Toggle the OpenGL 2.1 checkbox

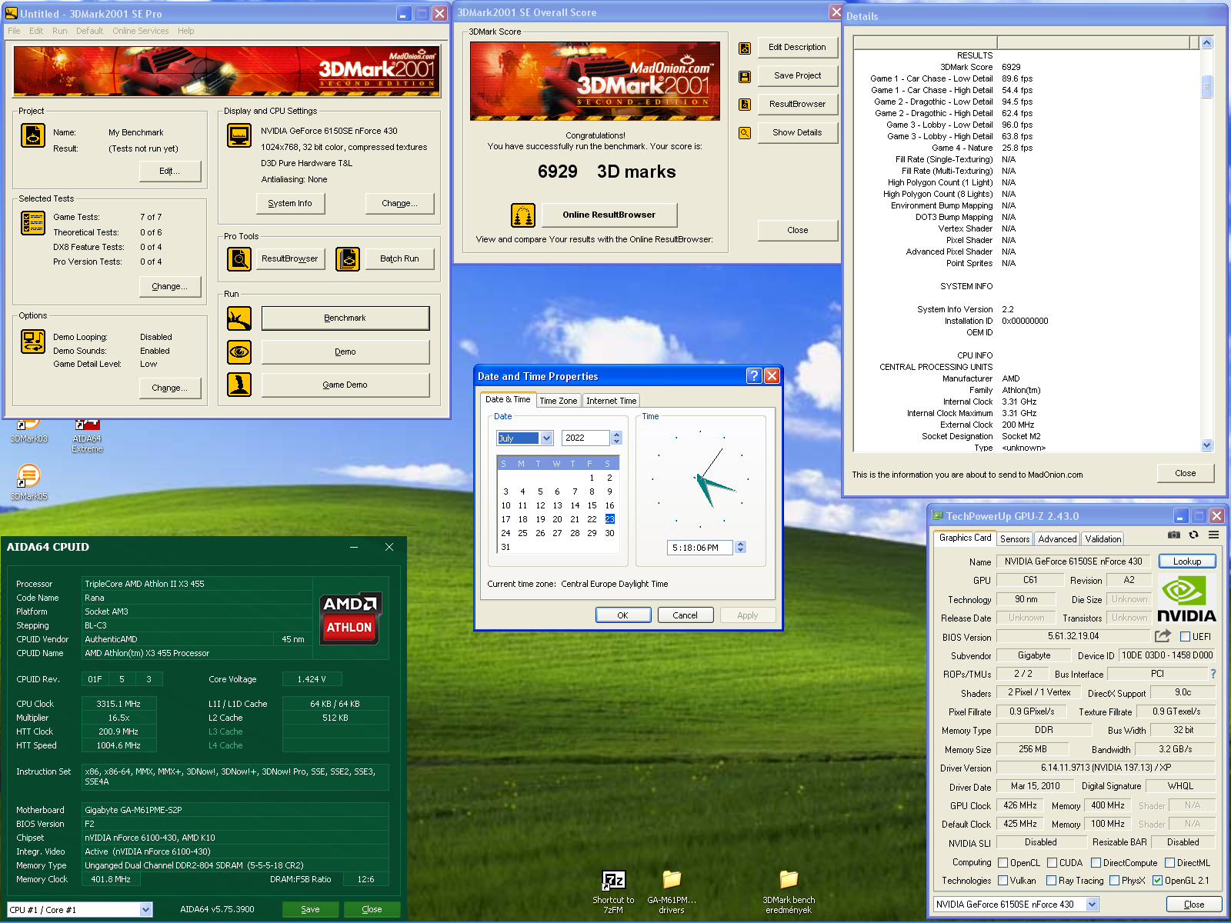[x=1157, y=881]
